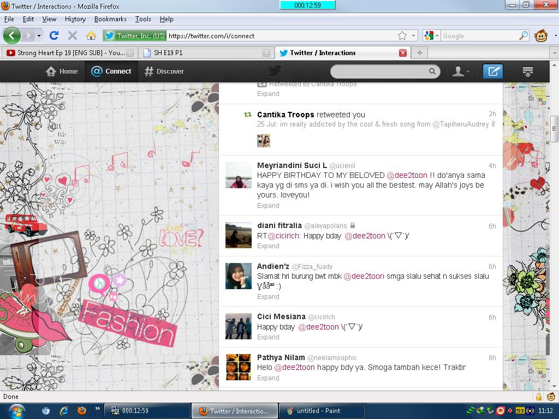Open Cantika Troops profile link
The image size is (559, 419).
(x=286, y=115)
